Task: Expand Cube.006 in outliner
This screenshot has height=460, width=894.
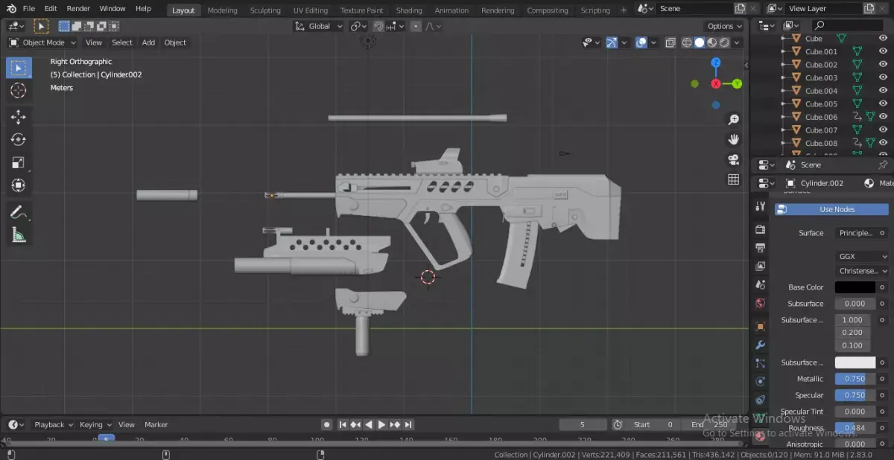Action: click(x=783, y=117)
